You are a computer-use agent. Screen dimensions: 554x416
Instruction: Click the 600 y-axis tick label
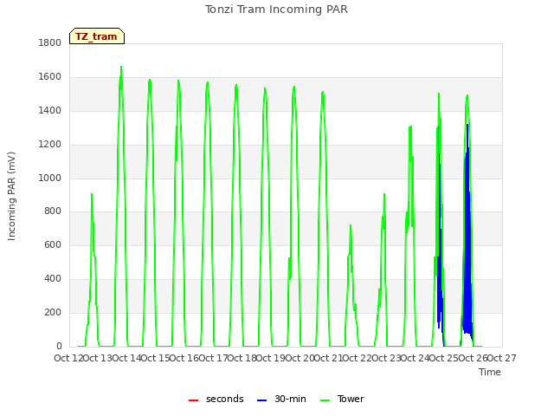pyautogui.click(x=53, y=244)
